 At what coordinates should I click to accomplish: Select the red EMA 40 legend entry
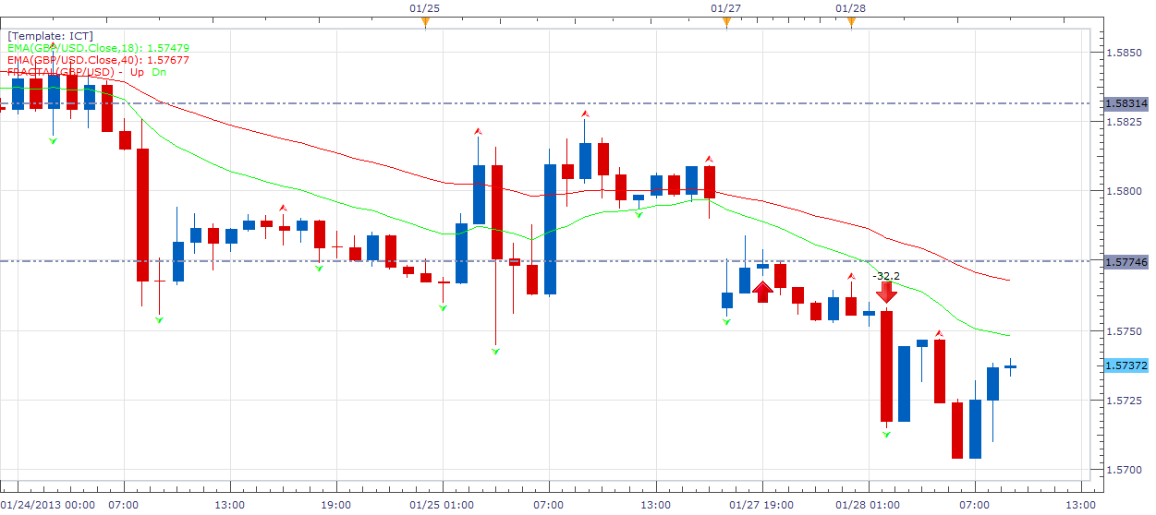click(98, 59)
